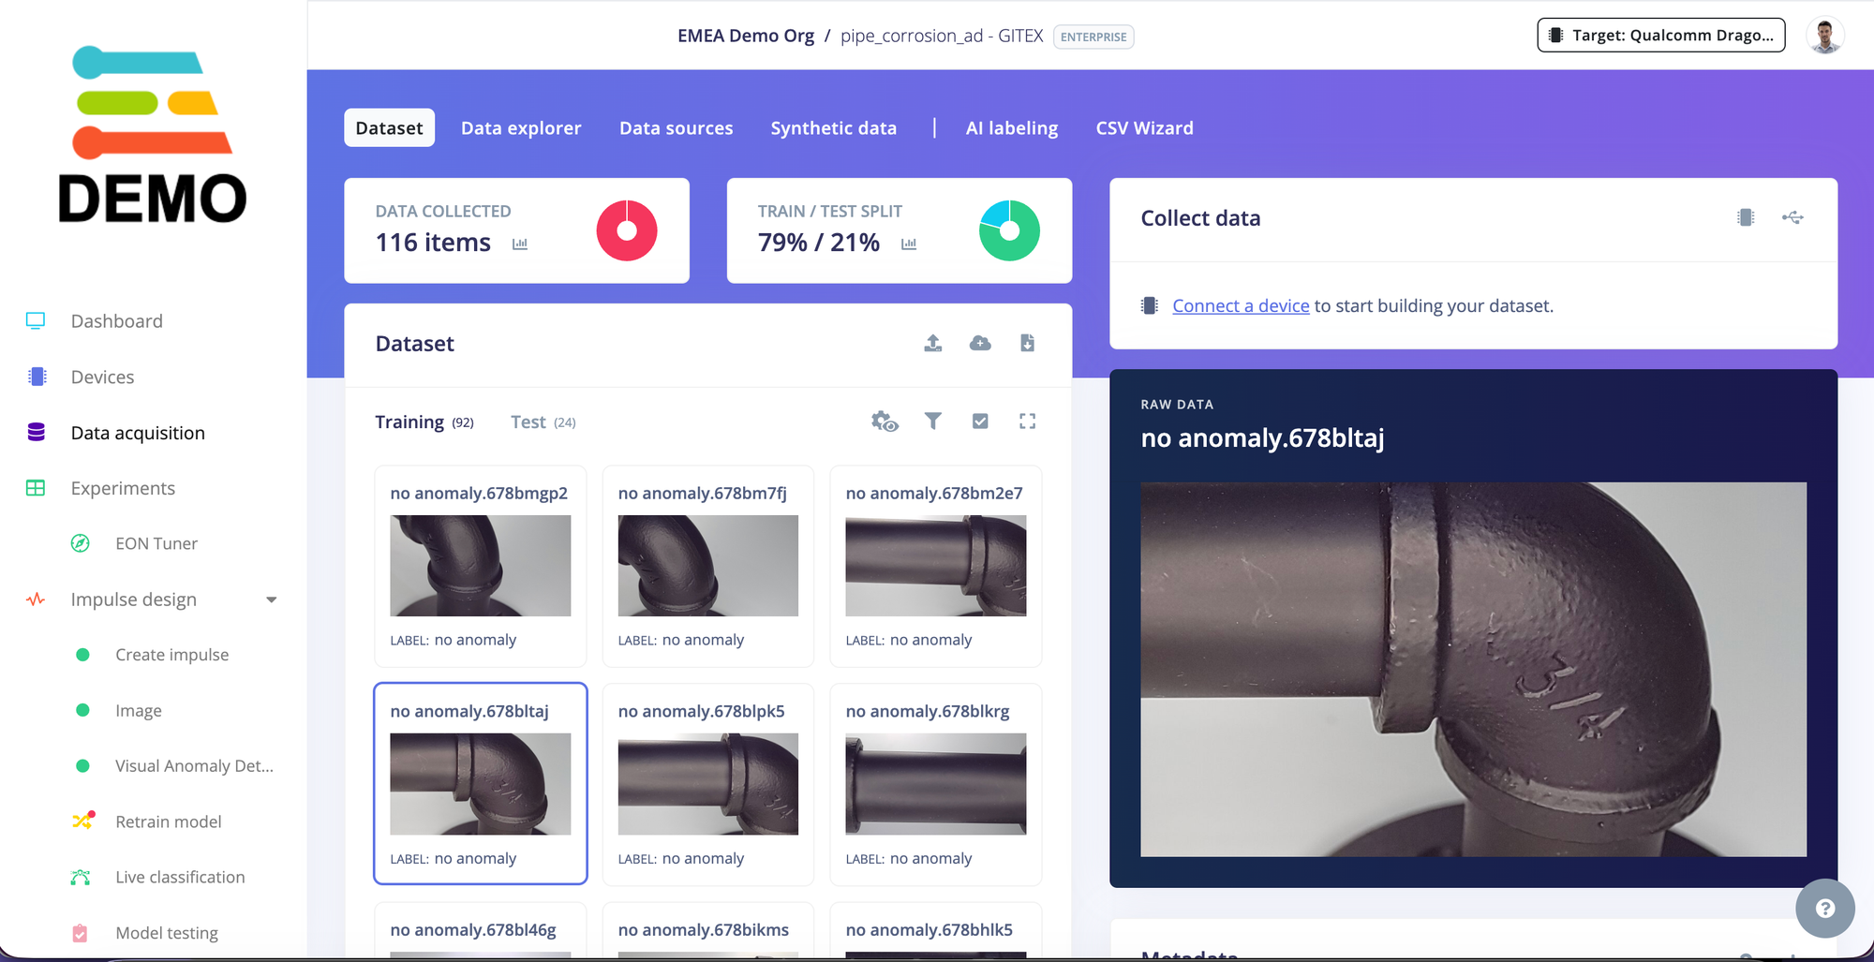Select sample no anomaly.678bhlk5
The width and height of the screenshot is (1874, 962).
pyautogui.click(x=935, y=931)
